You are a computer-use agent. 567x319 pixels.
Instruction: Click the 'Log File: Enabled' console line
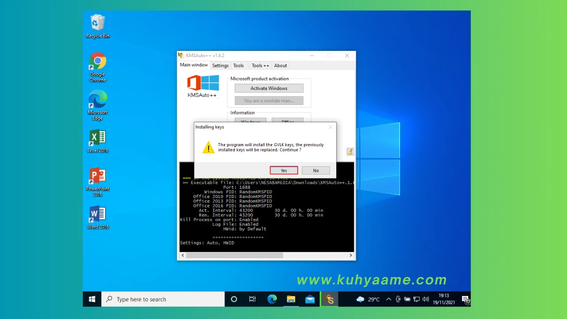coord(235,224)
